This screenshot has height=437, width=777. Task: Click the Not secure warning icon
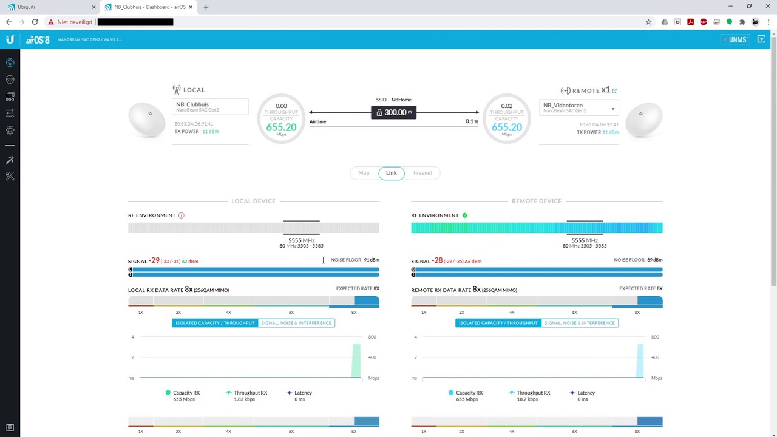coord(51,22)
